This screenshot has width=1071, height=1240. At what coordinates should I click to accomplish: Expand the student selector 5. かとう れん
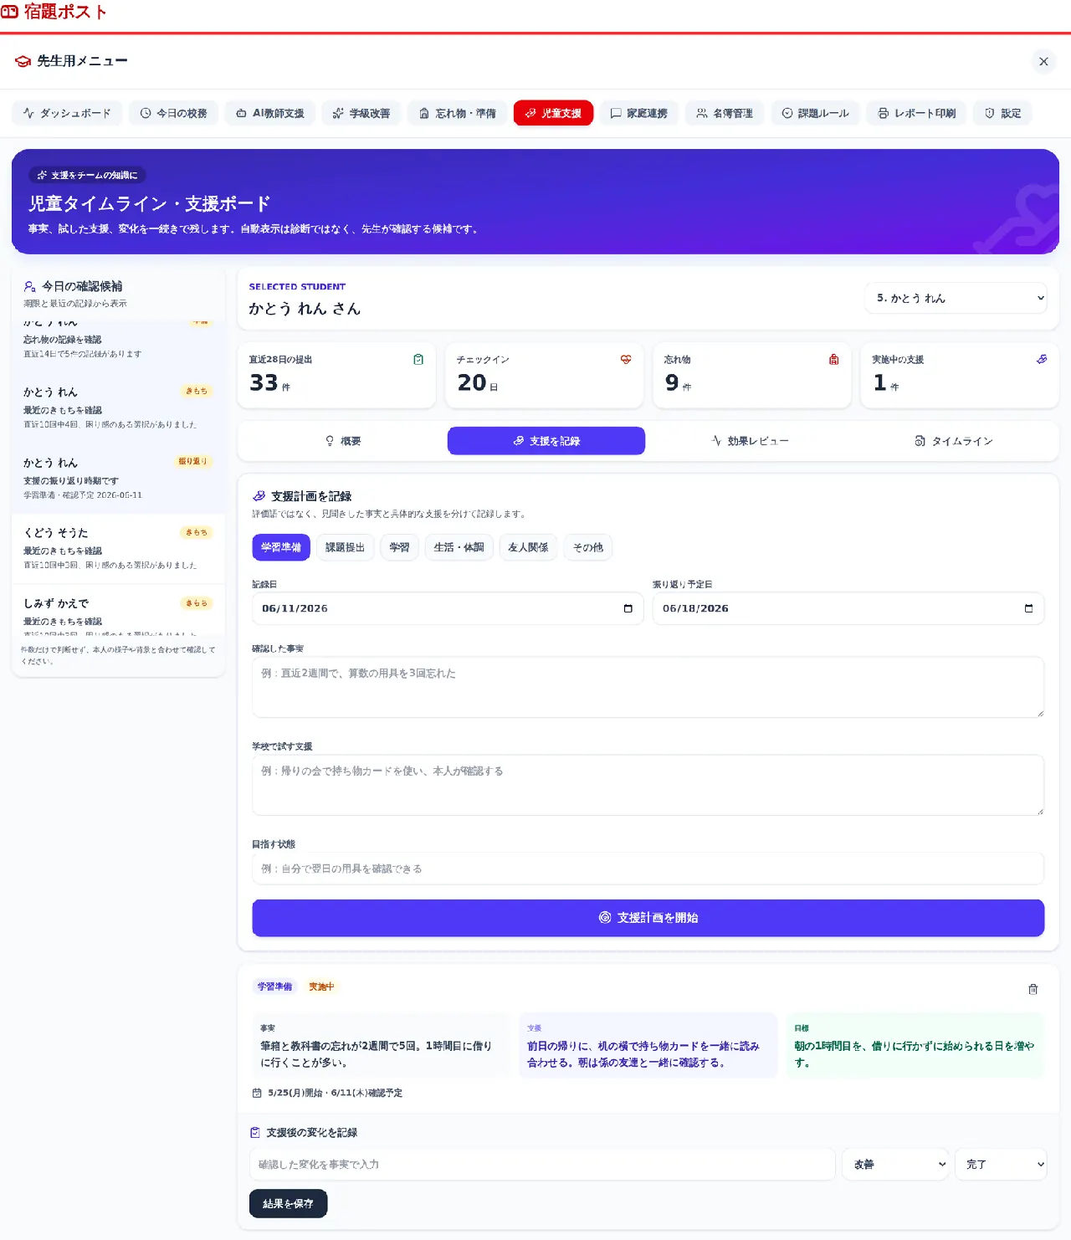point(956,298)
